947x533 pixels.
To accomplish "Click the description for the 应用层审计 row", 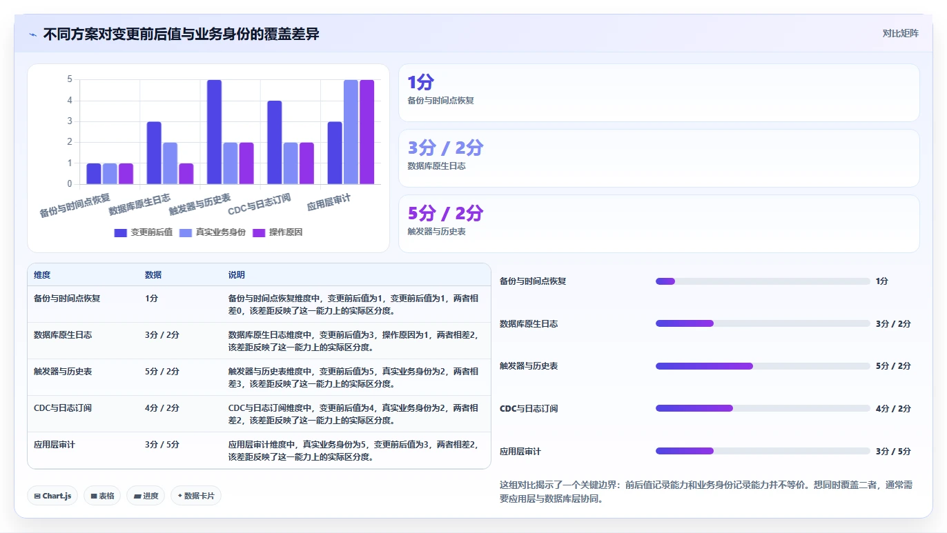I will (x=353, y=451).
